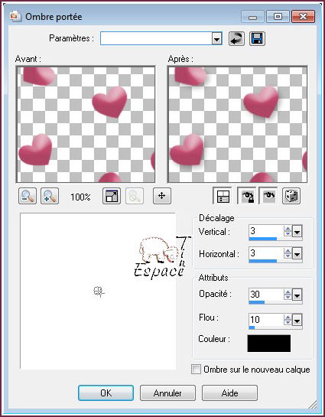The height and width of the screenshot is (417, 325).
Task: Expand the Opacité value dropdown arrow
Action: (297, 295)
